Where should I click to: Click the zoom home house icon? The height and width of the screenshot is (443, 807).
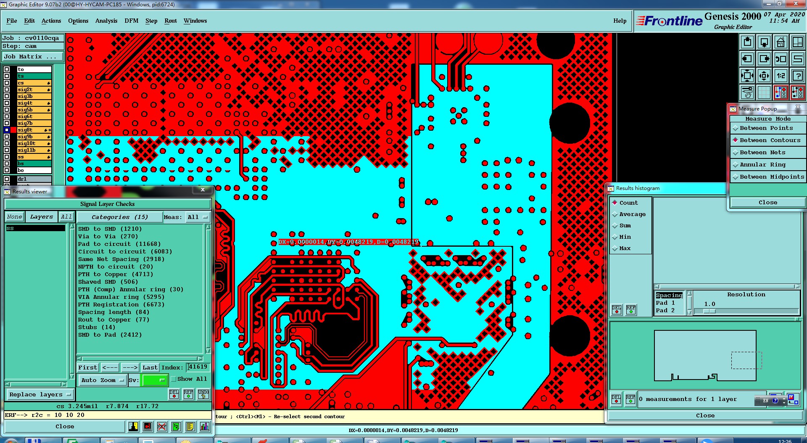click(781, 42)
